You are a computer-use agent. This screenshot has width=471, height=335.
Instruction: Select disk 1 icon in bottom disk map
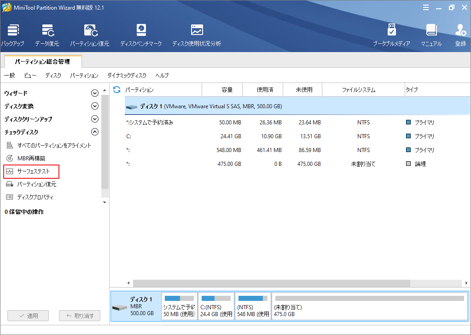[120, 308]
